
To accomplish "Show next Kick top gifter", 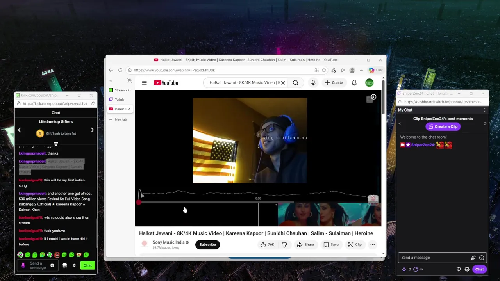I will [92, 130].
